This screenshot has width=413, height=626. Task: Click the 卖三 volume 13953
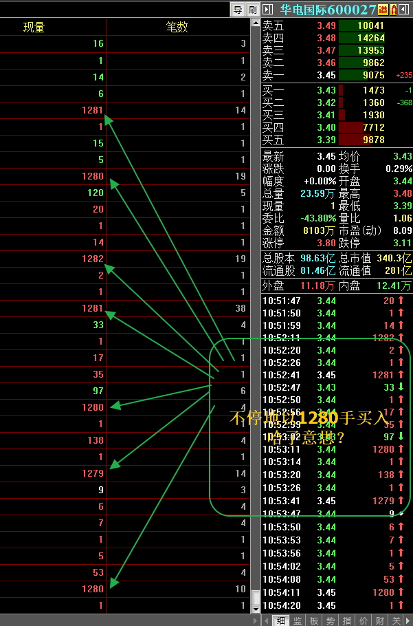(371, 51)
